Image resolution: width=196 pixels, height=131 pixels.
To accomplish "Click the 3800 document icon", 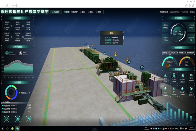I will point(20,53).
